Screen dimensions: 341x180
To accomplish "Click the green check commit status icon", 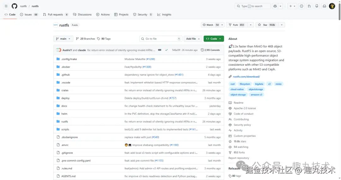I will pyautogui.click(x=166, y=50).
